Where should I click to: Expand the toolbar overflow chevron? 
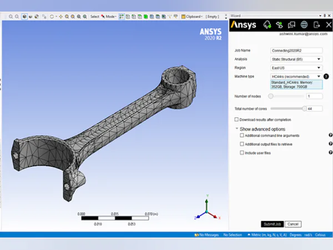coord(226,16)
